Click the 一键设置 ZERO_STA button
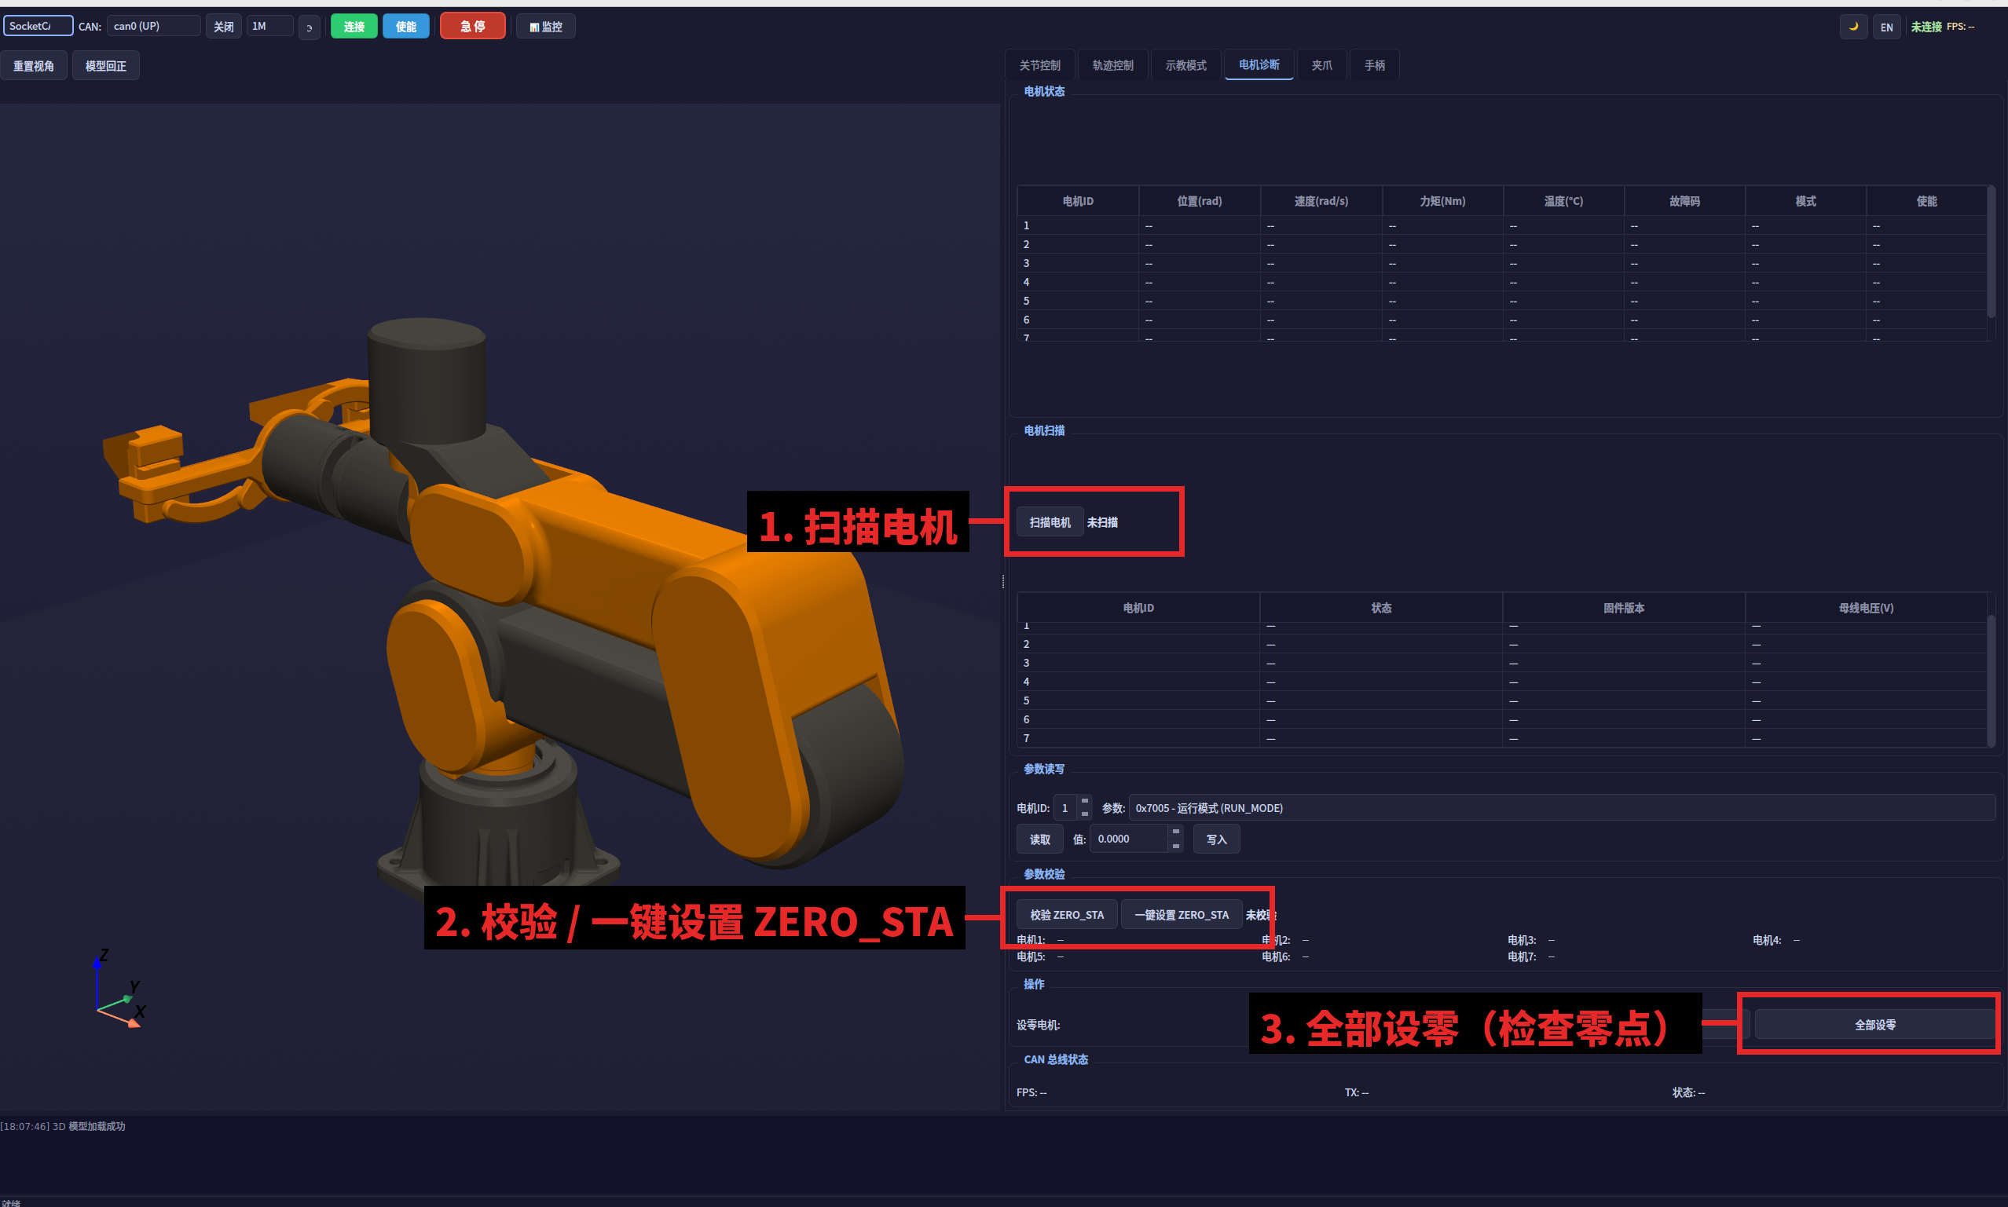 (1182, 915)
